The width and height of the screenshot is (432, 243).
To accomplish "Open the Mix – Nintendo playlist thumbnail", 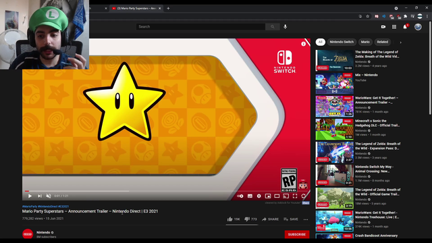I will [335, 84].
